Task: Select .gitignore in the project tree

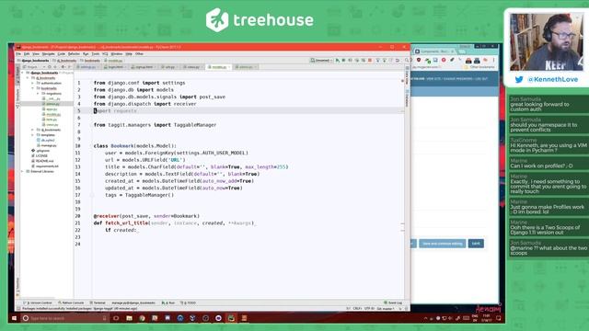Action: click(x=40, y=151)
